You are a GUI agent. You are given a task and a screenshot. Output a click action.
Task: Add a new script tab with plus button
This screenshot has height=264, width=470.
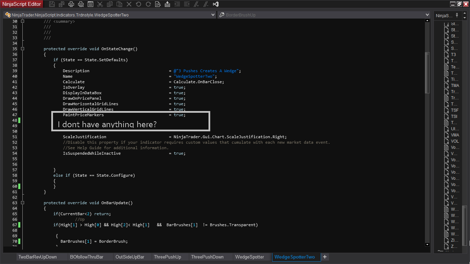pos(324,257)
